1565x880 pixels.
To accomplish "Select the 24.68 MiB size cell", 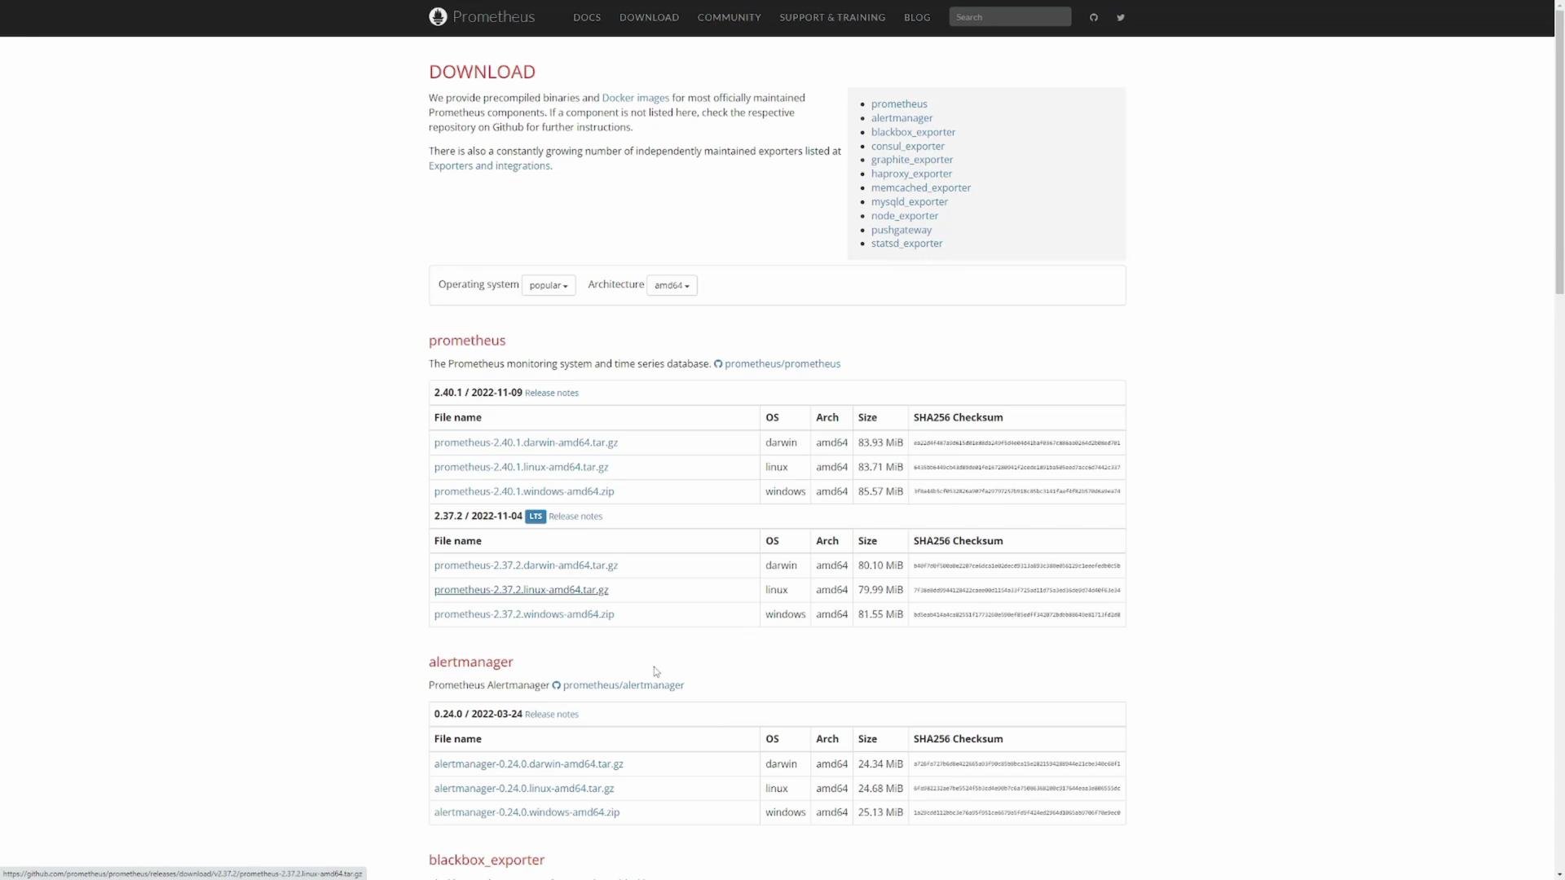I will pos(880,789).
